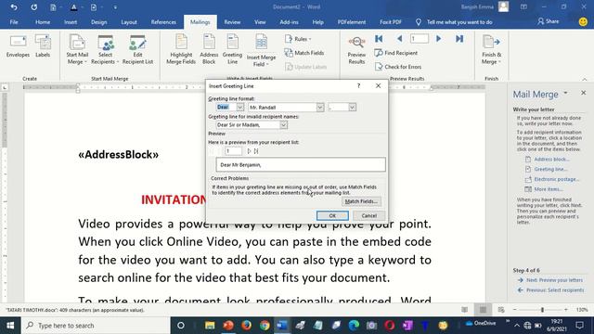Open the View tab
Screen dimensions: 594x334
point(260,22)
